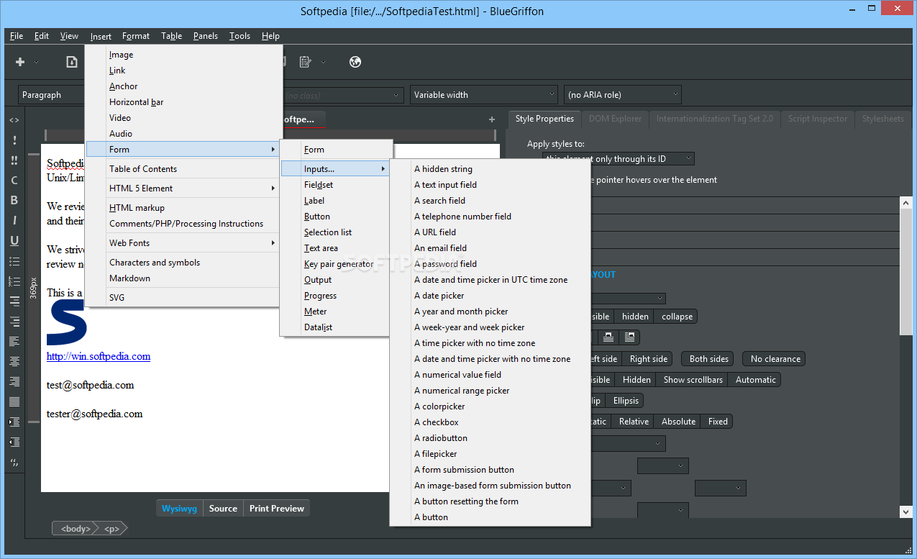Click the align left icon
Screen dimensions: 917x559
point(14,341)
